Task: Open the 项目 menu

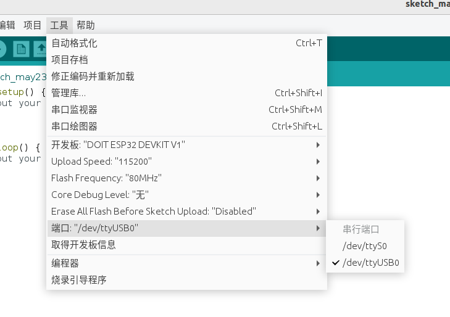Action: [33, 25]
